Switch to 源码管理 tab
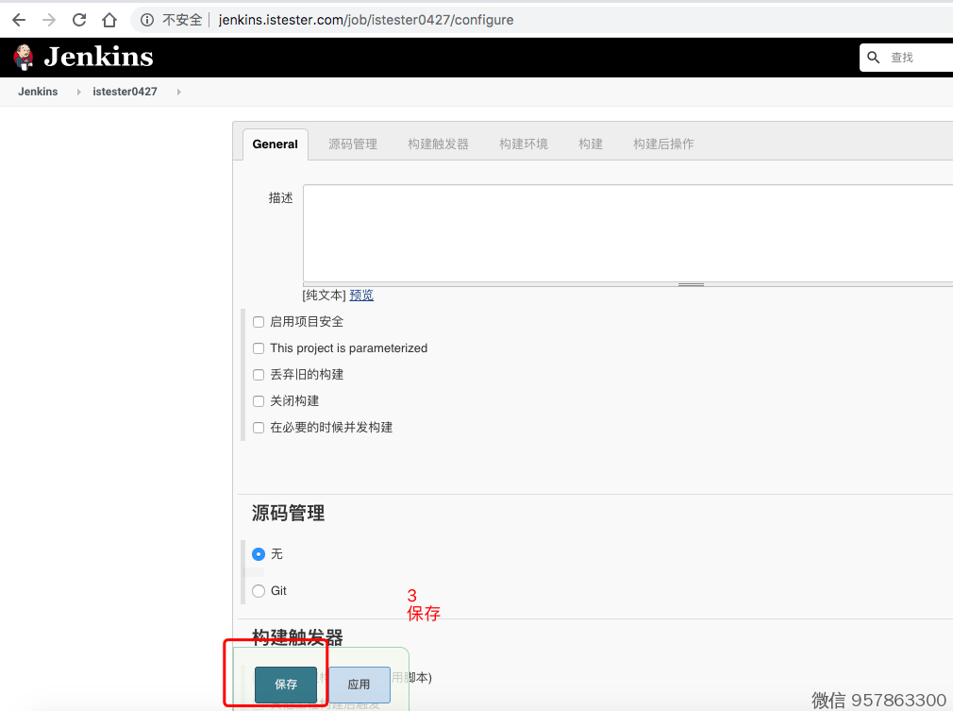953x711 pixels. coord(352,144)
